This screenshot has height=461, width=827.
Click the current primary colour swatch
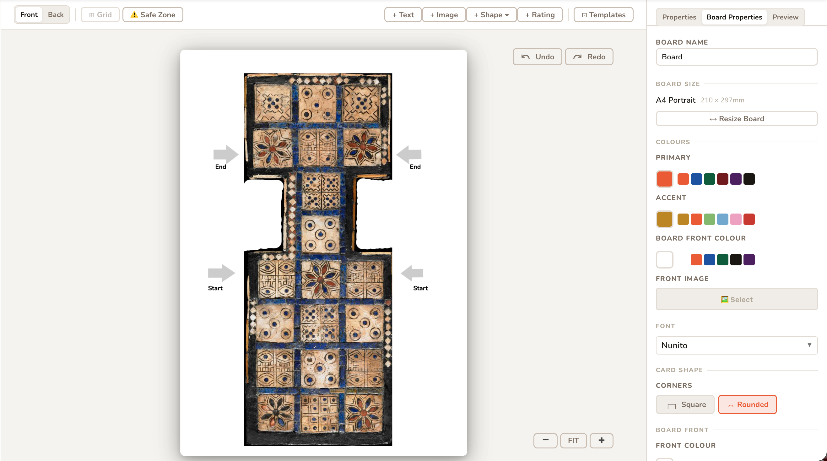point(665,179)
